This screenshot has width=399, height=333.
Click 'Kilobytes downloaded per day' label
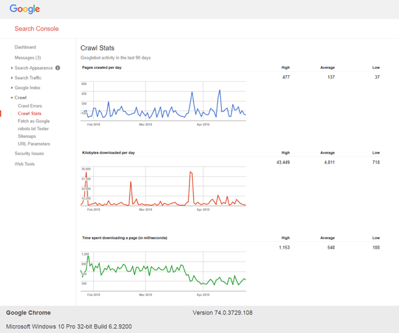coord(109,152)
